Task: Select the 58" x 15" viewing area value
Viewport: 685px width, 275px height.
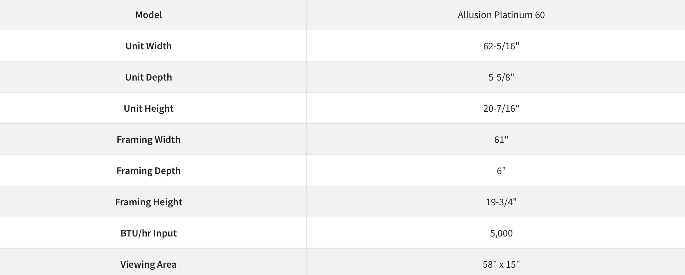Action: coord(501,264)
